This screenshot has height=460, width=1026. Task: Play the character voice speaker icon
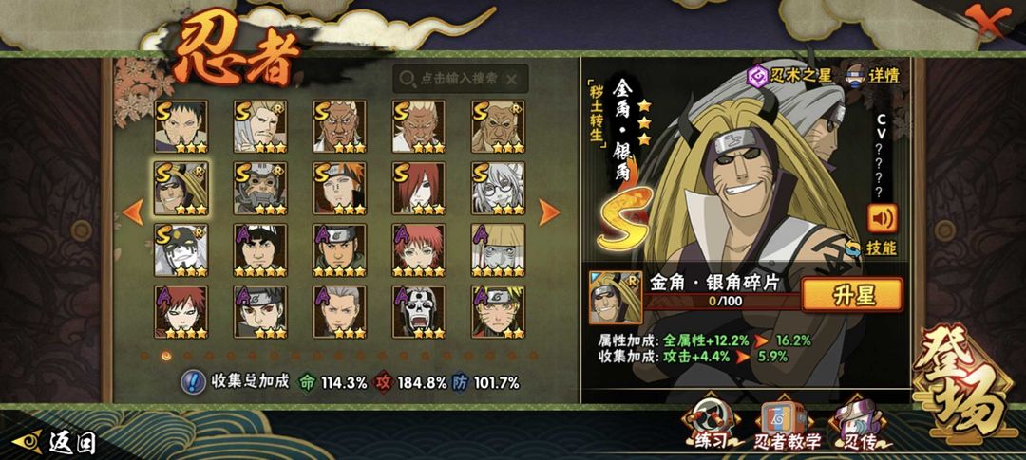[x=882, y=218]
